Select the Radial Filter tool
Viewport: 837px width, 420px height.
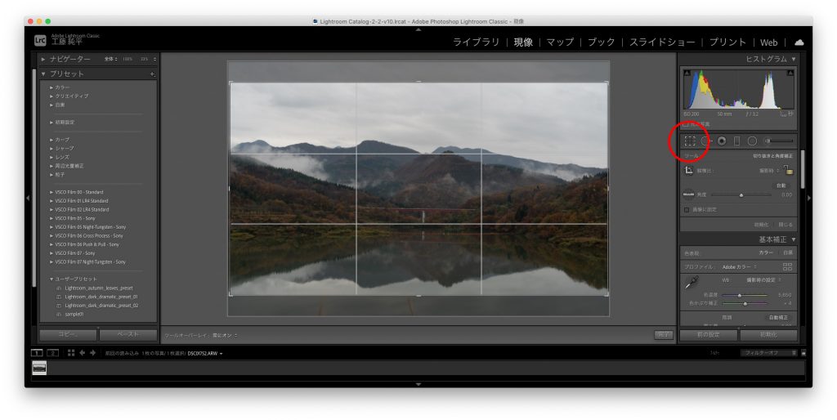coord(752,141)
